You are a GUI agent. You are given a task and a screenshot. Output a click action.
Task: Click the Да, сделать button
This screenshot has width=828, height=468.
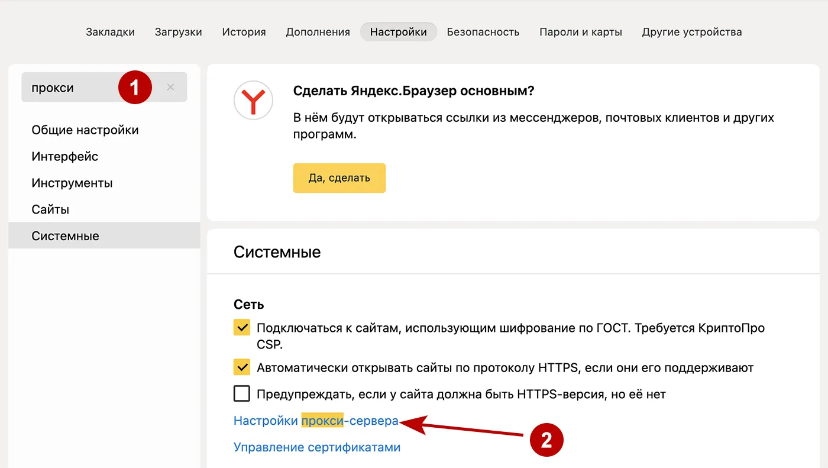pos(339,177)
